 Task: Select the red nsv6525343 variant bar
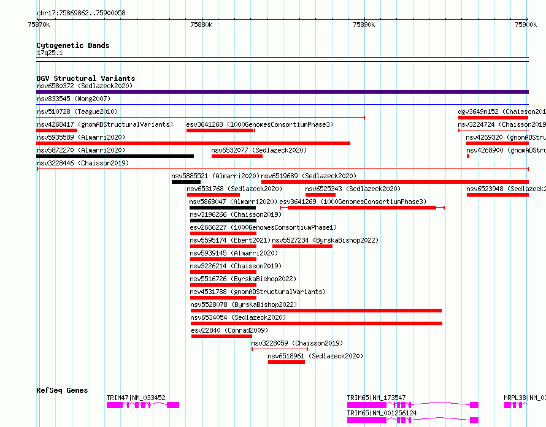pos(320,195)
